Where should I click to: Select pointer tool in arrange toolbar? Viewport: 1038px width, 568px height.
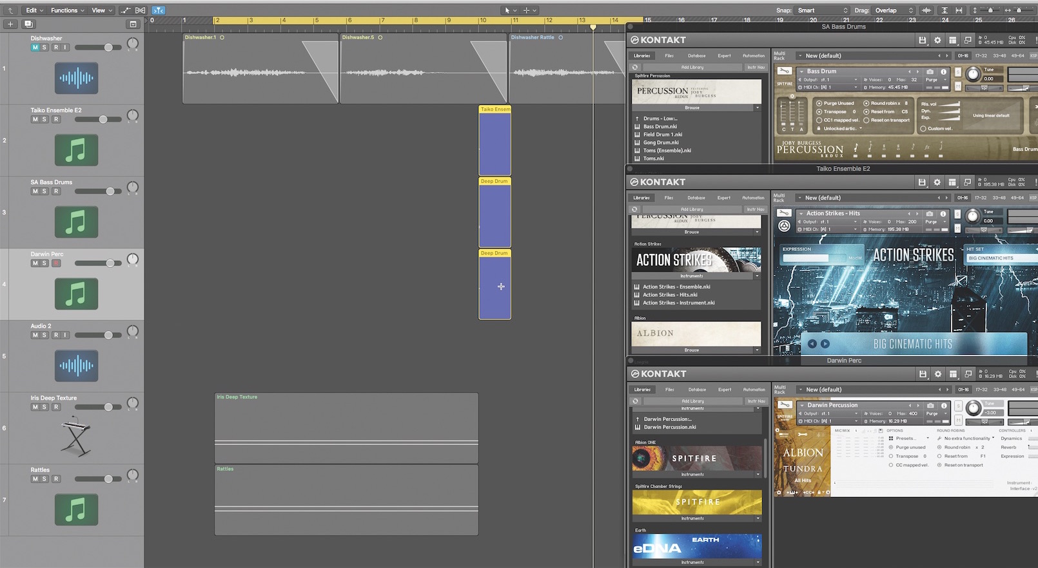pyautogui.click(x=508, y=10)
